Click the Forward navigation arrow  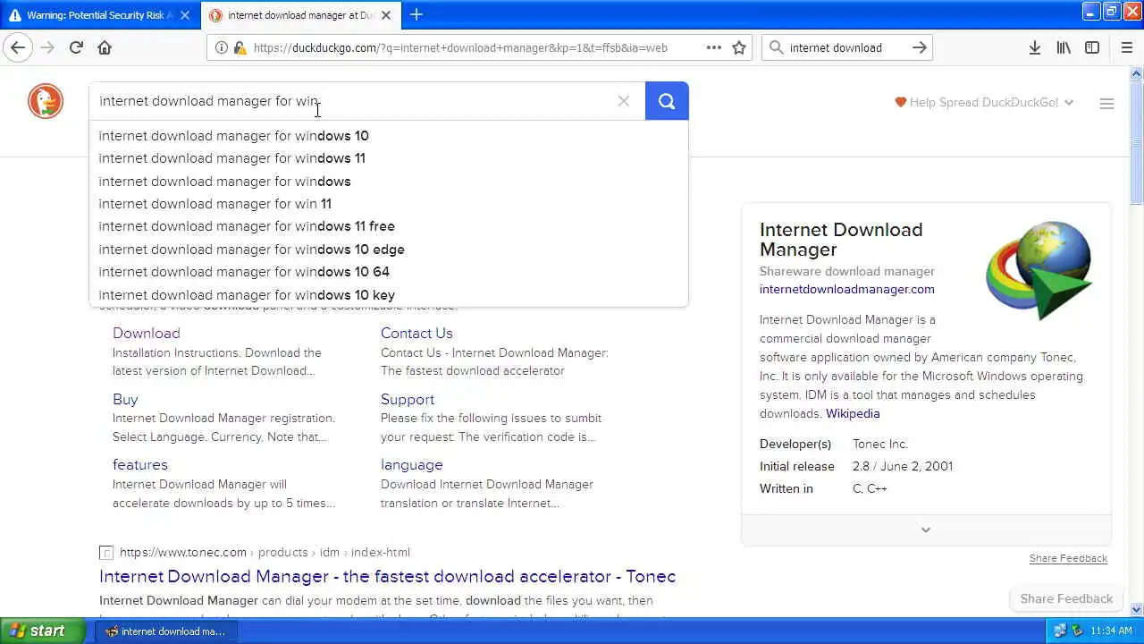(x=46, y=47)
